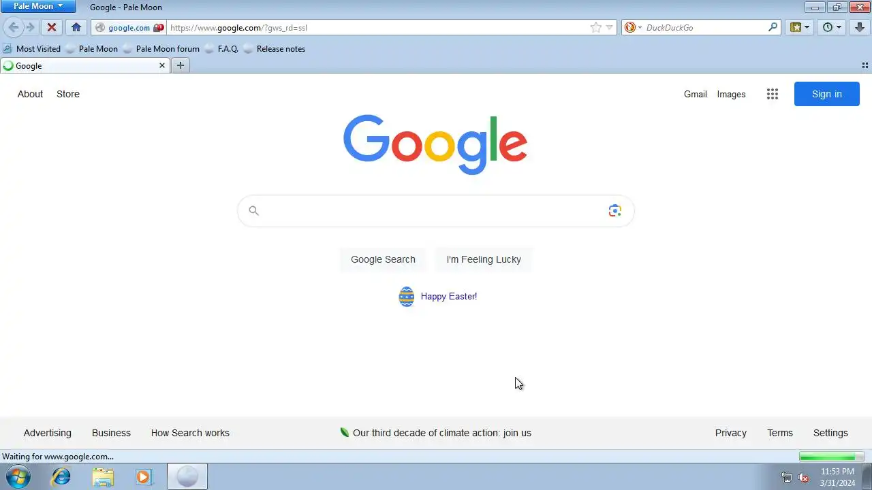872x490 pixels.
Task: Open the list all tabs button
Action: [x=865, y=66]
